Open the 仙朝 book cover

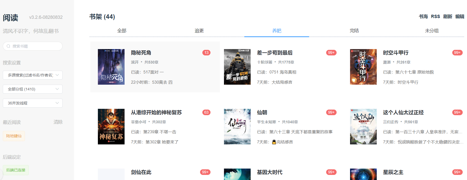pos(237,127)
